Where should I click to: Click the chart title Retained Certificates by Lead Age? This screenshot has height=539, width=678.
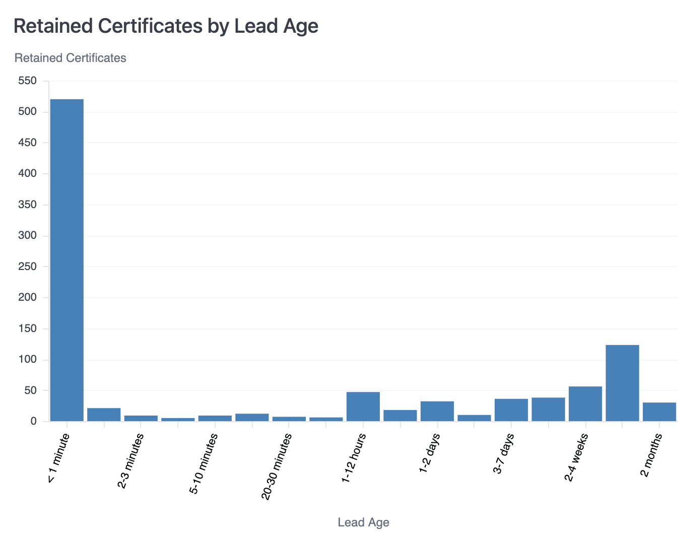(x=166, y=26)
